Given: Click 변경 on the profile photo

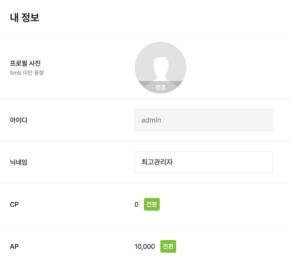Looking at the screenshot, I should (160, 87).
